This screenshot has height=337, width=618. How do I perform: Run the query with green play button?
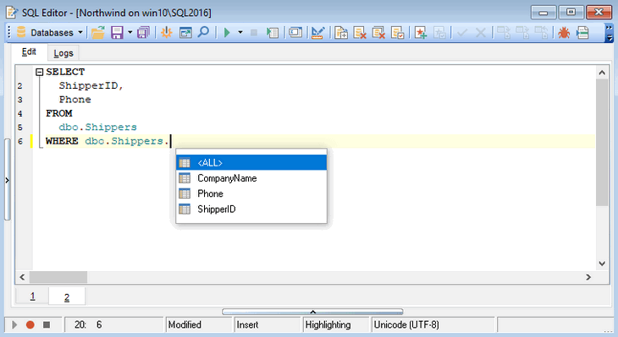click(227, 32)
